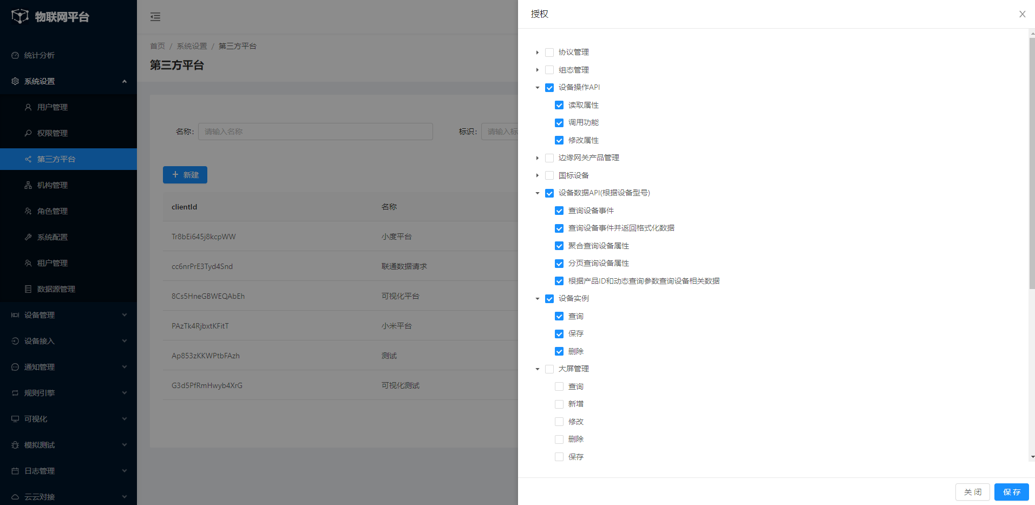Click the scrollbar down arrow in drawer
The height and width of the screenshot is (505, 1035).
pyautogui.click(x=1032, y=457)
